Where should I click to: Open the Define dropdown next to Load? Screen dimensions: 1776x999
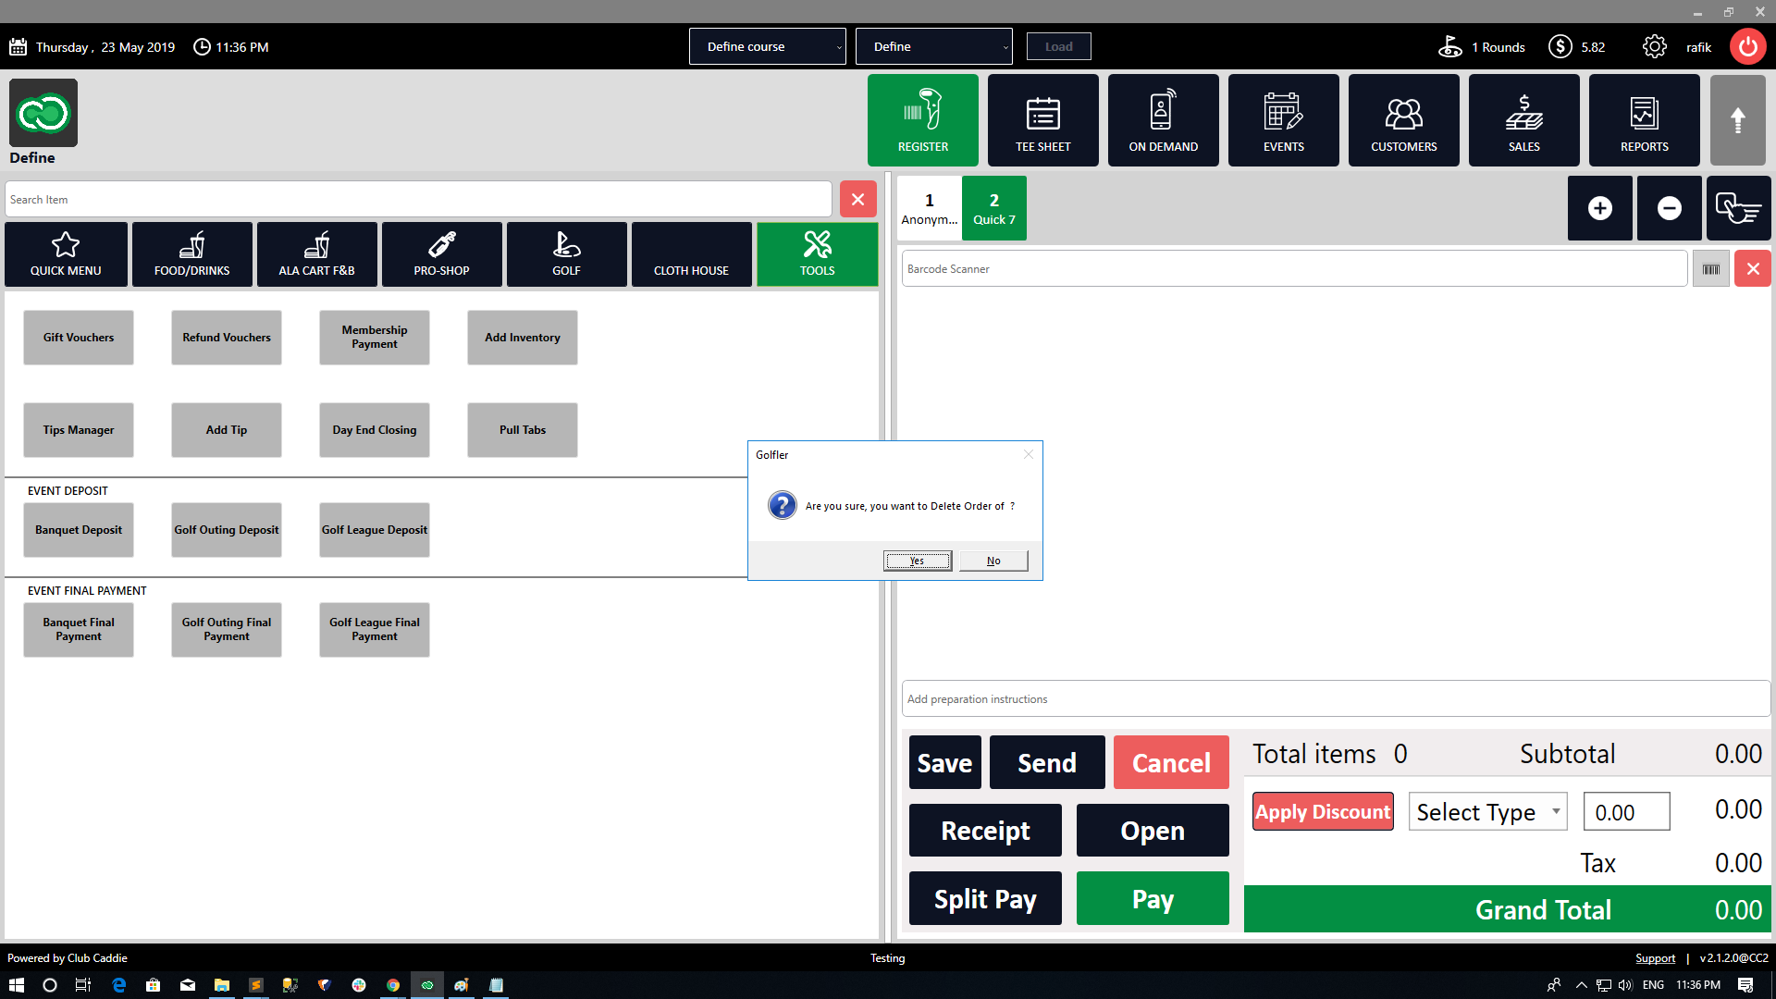coord(933,46)
